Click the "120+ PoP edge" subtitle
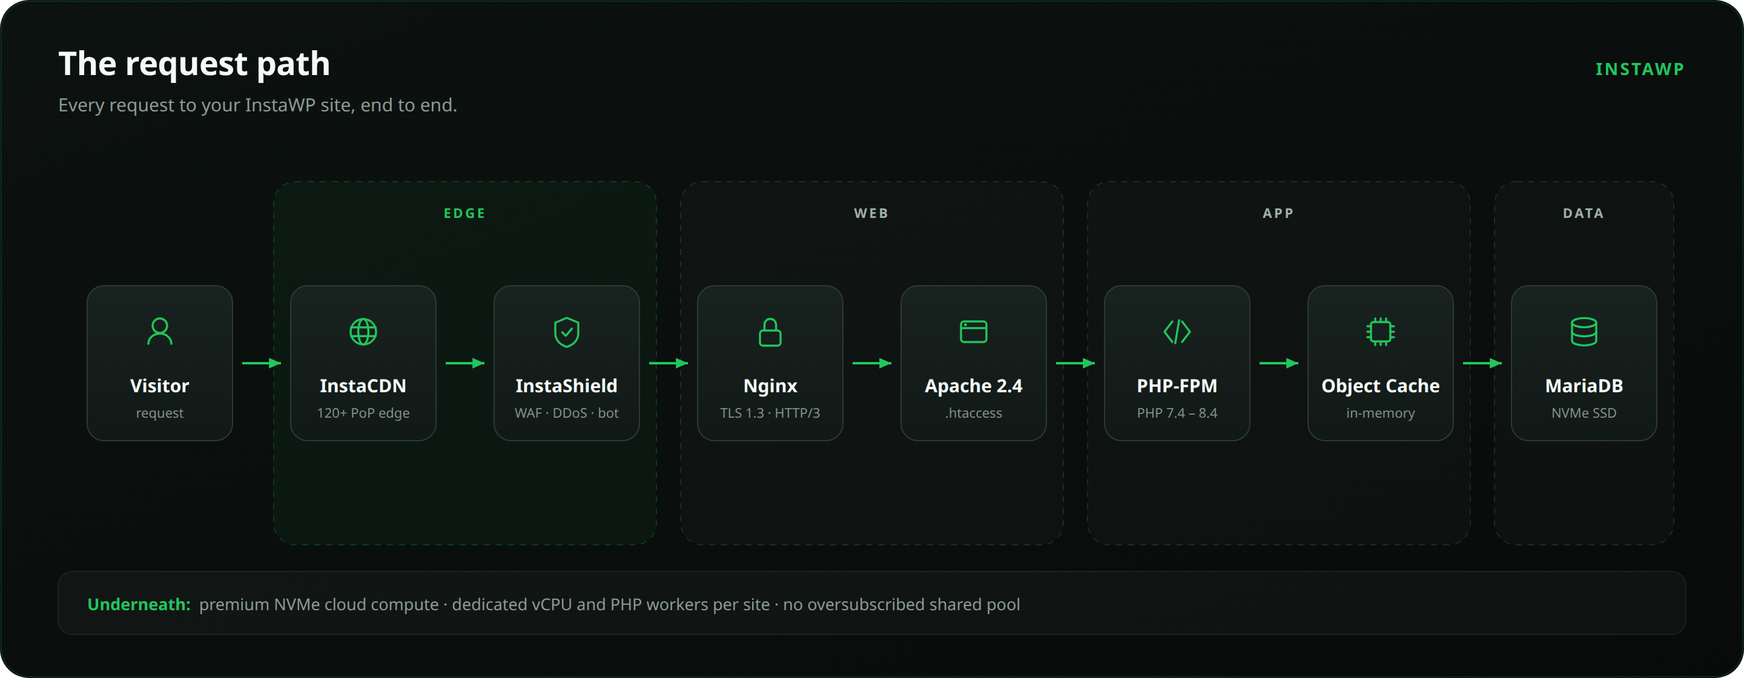This screenshot has width=1744, height=678. [x=363, y=413]
